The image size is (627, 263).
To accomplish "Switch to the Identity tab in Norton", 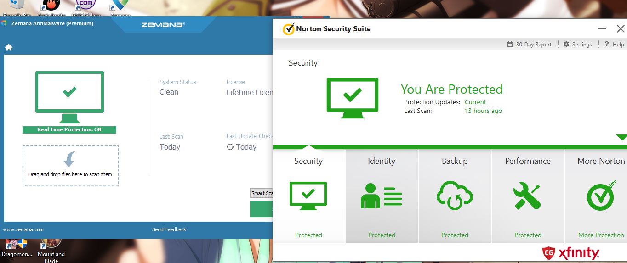I will click(x=382, y=196).
